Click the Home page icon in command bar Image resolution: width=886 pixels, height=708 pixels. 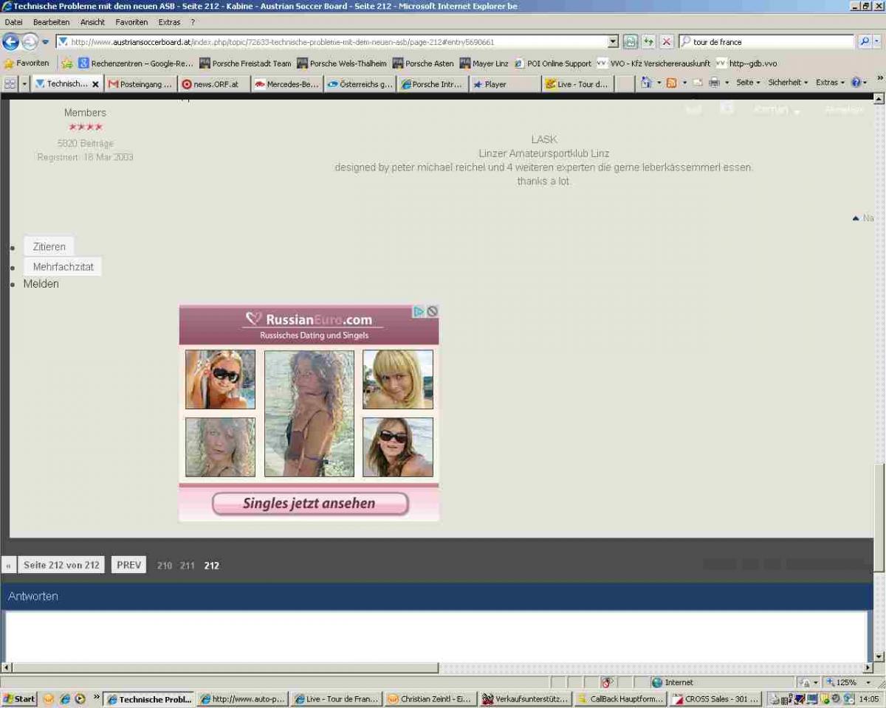point(646,83)
